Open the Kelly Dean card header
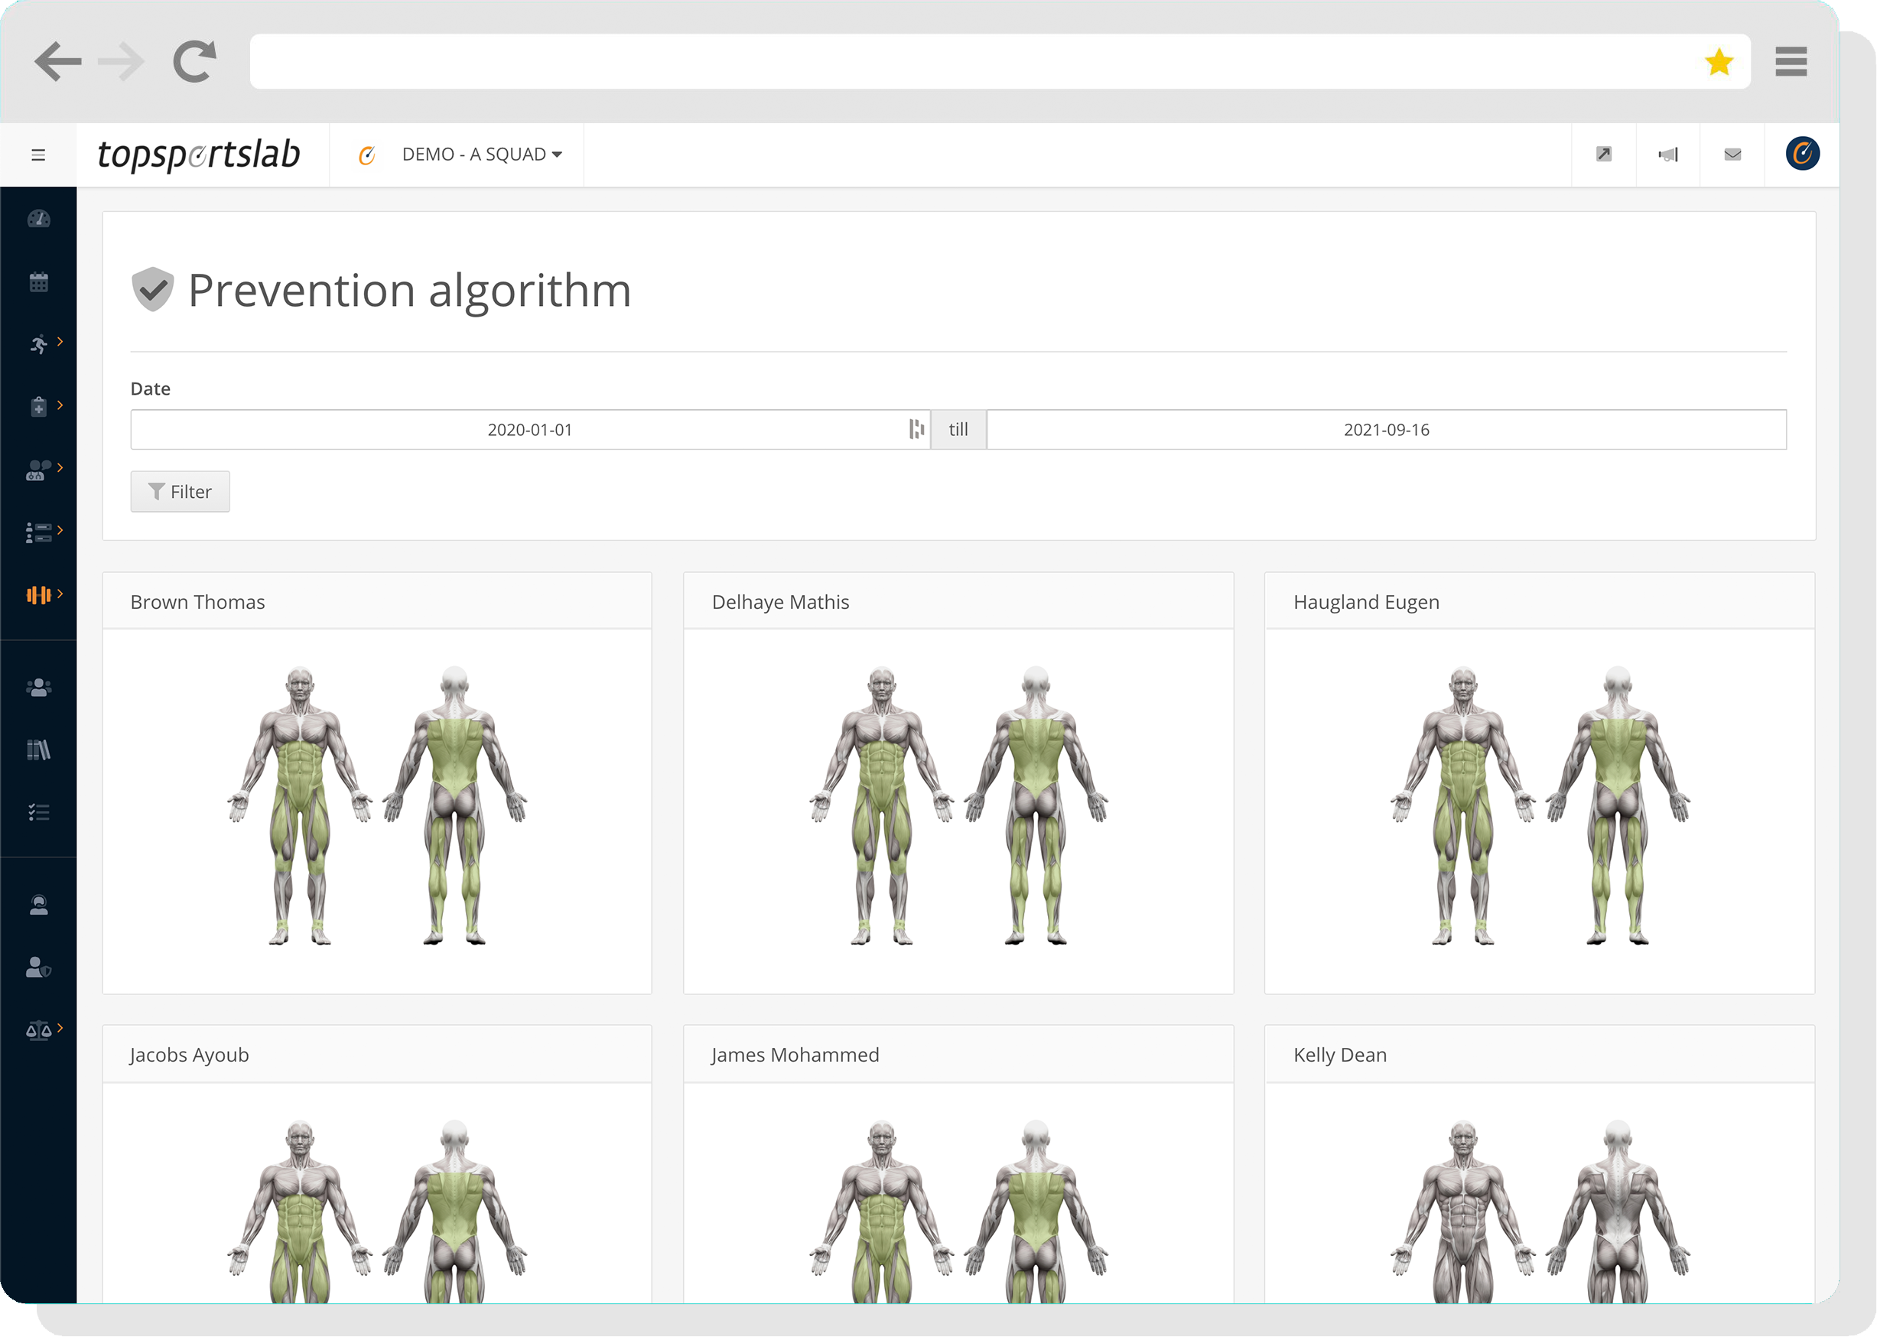Image resolution: width=1877 pixels, height=1337 pixels. [x=1540, y=1055]
